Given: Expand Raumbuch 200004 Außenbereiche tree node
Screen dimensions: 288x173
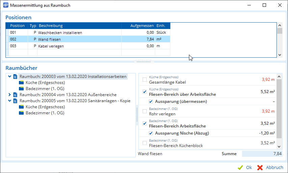Looking at the screenshot, I should coord(9,95).
